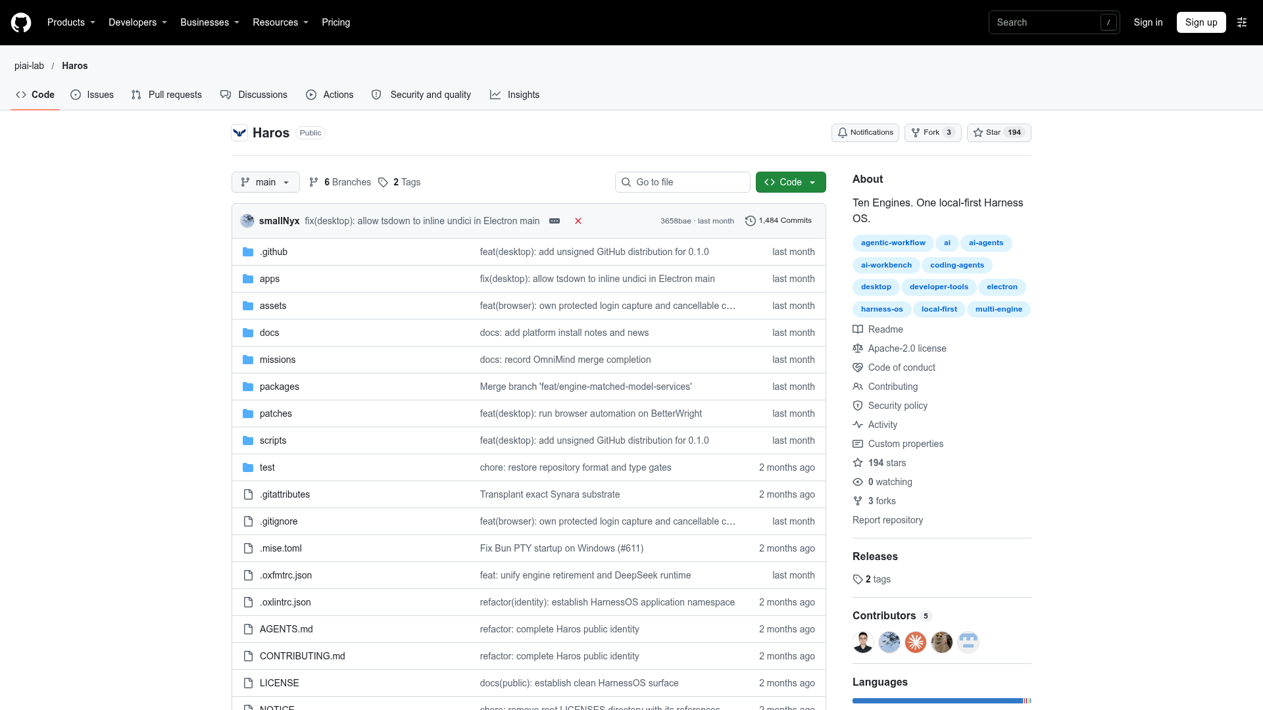Click the failed status X on latest commit
1263x710 pixels.
[578, 221]
